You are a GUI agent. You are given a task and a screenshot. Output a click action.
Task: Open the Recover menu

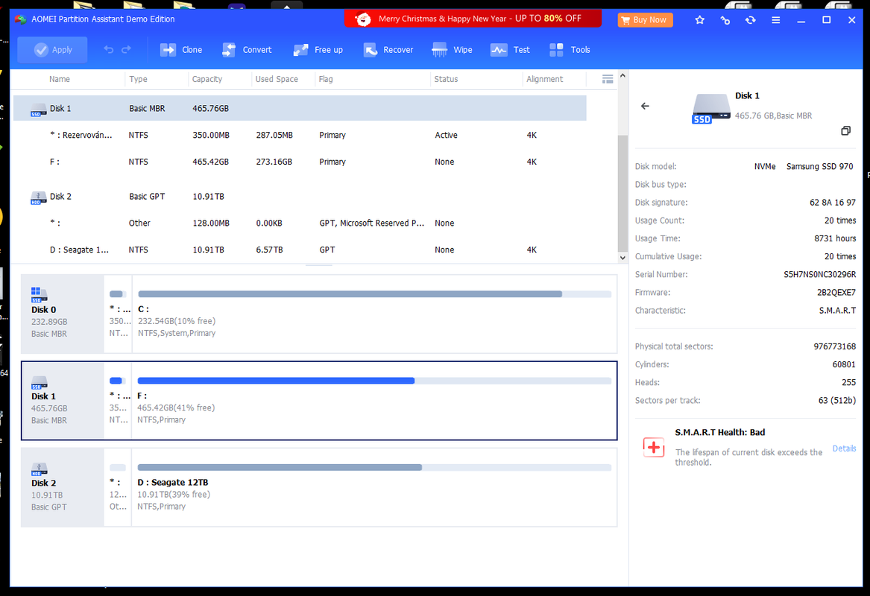388,50
